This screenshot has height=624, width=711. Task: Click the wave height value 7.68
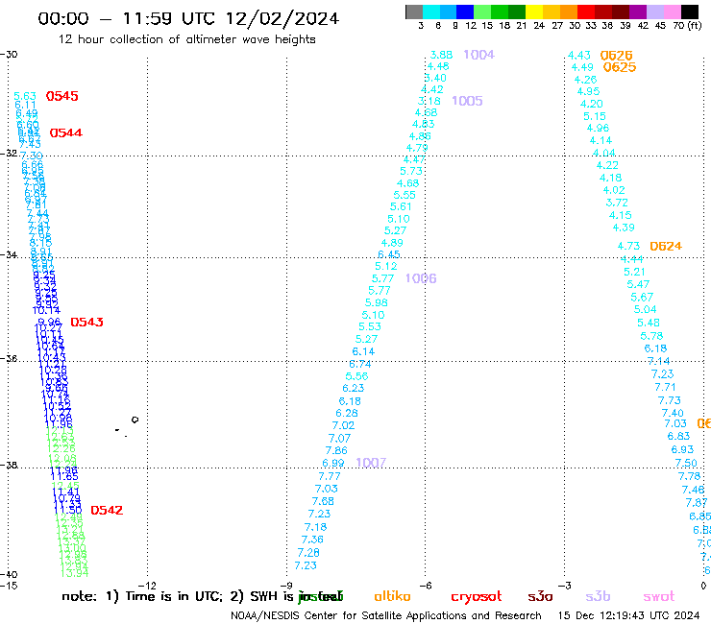tap(323, 502)
